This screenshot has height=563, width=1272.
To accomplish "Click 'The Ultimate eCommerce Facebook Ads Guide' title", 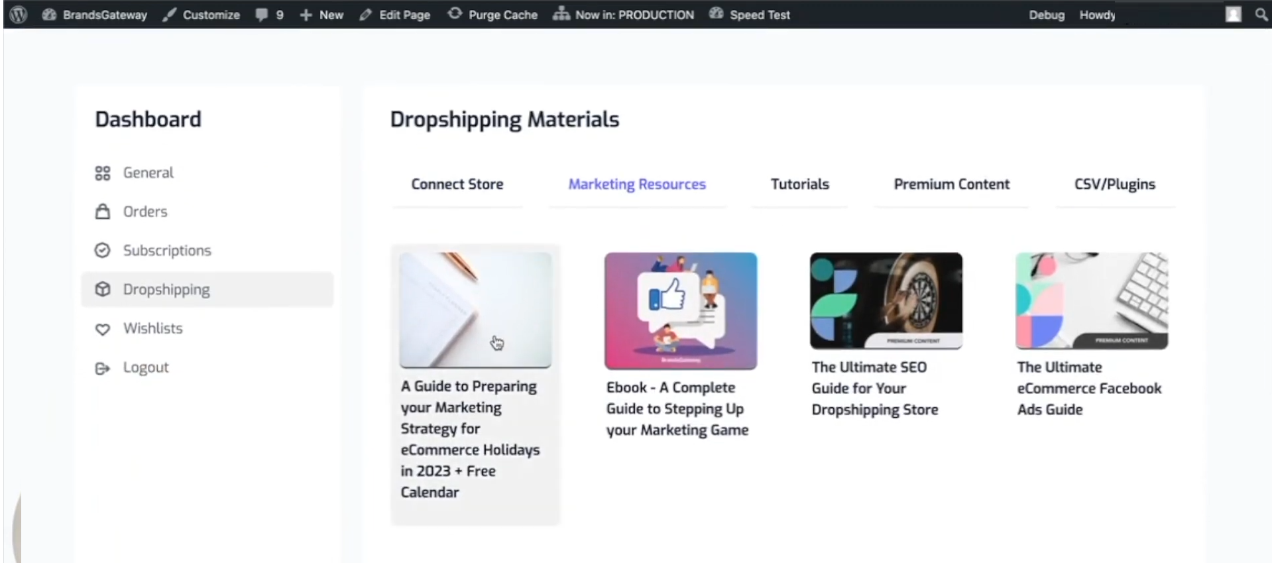I will (1089, 388).
